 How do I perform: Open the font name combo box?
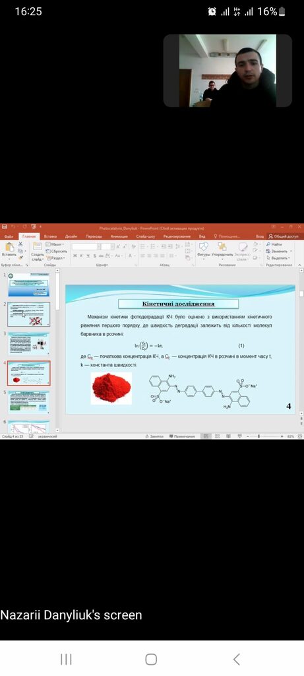(x=86, y=247)
